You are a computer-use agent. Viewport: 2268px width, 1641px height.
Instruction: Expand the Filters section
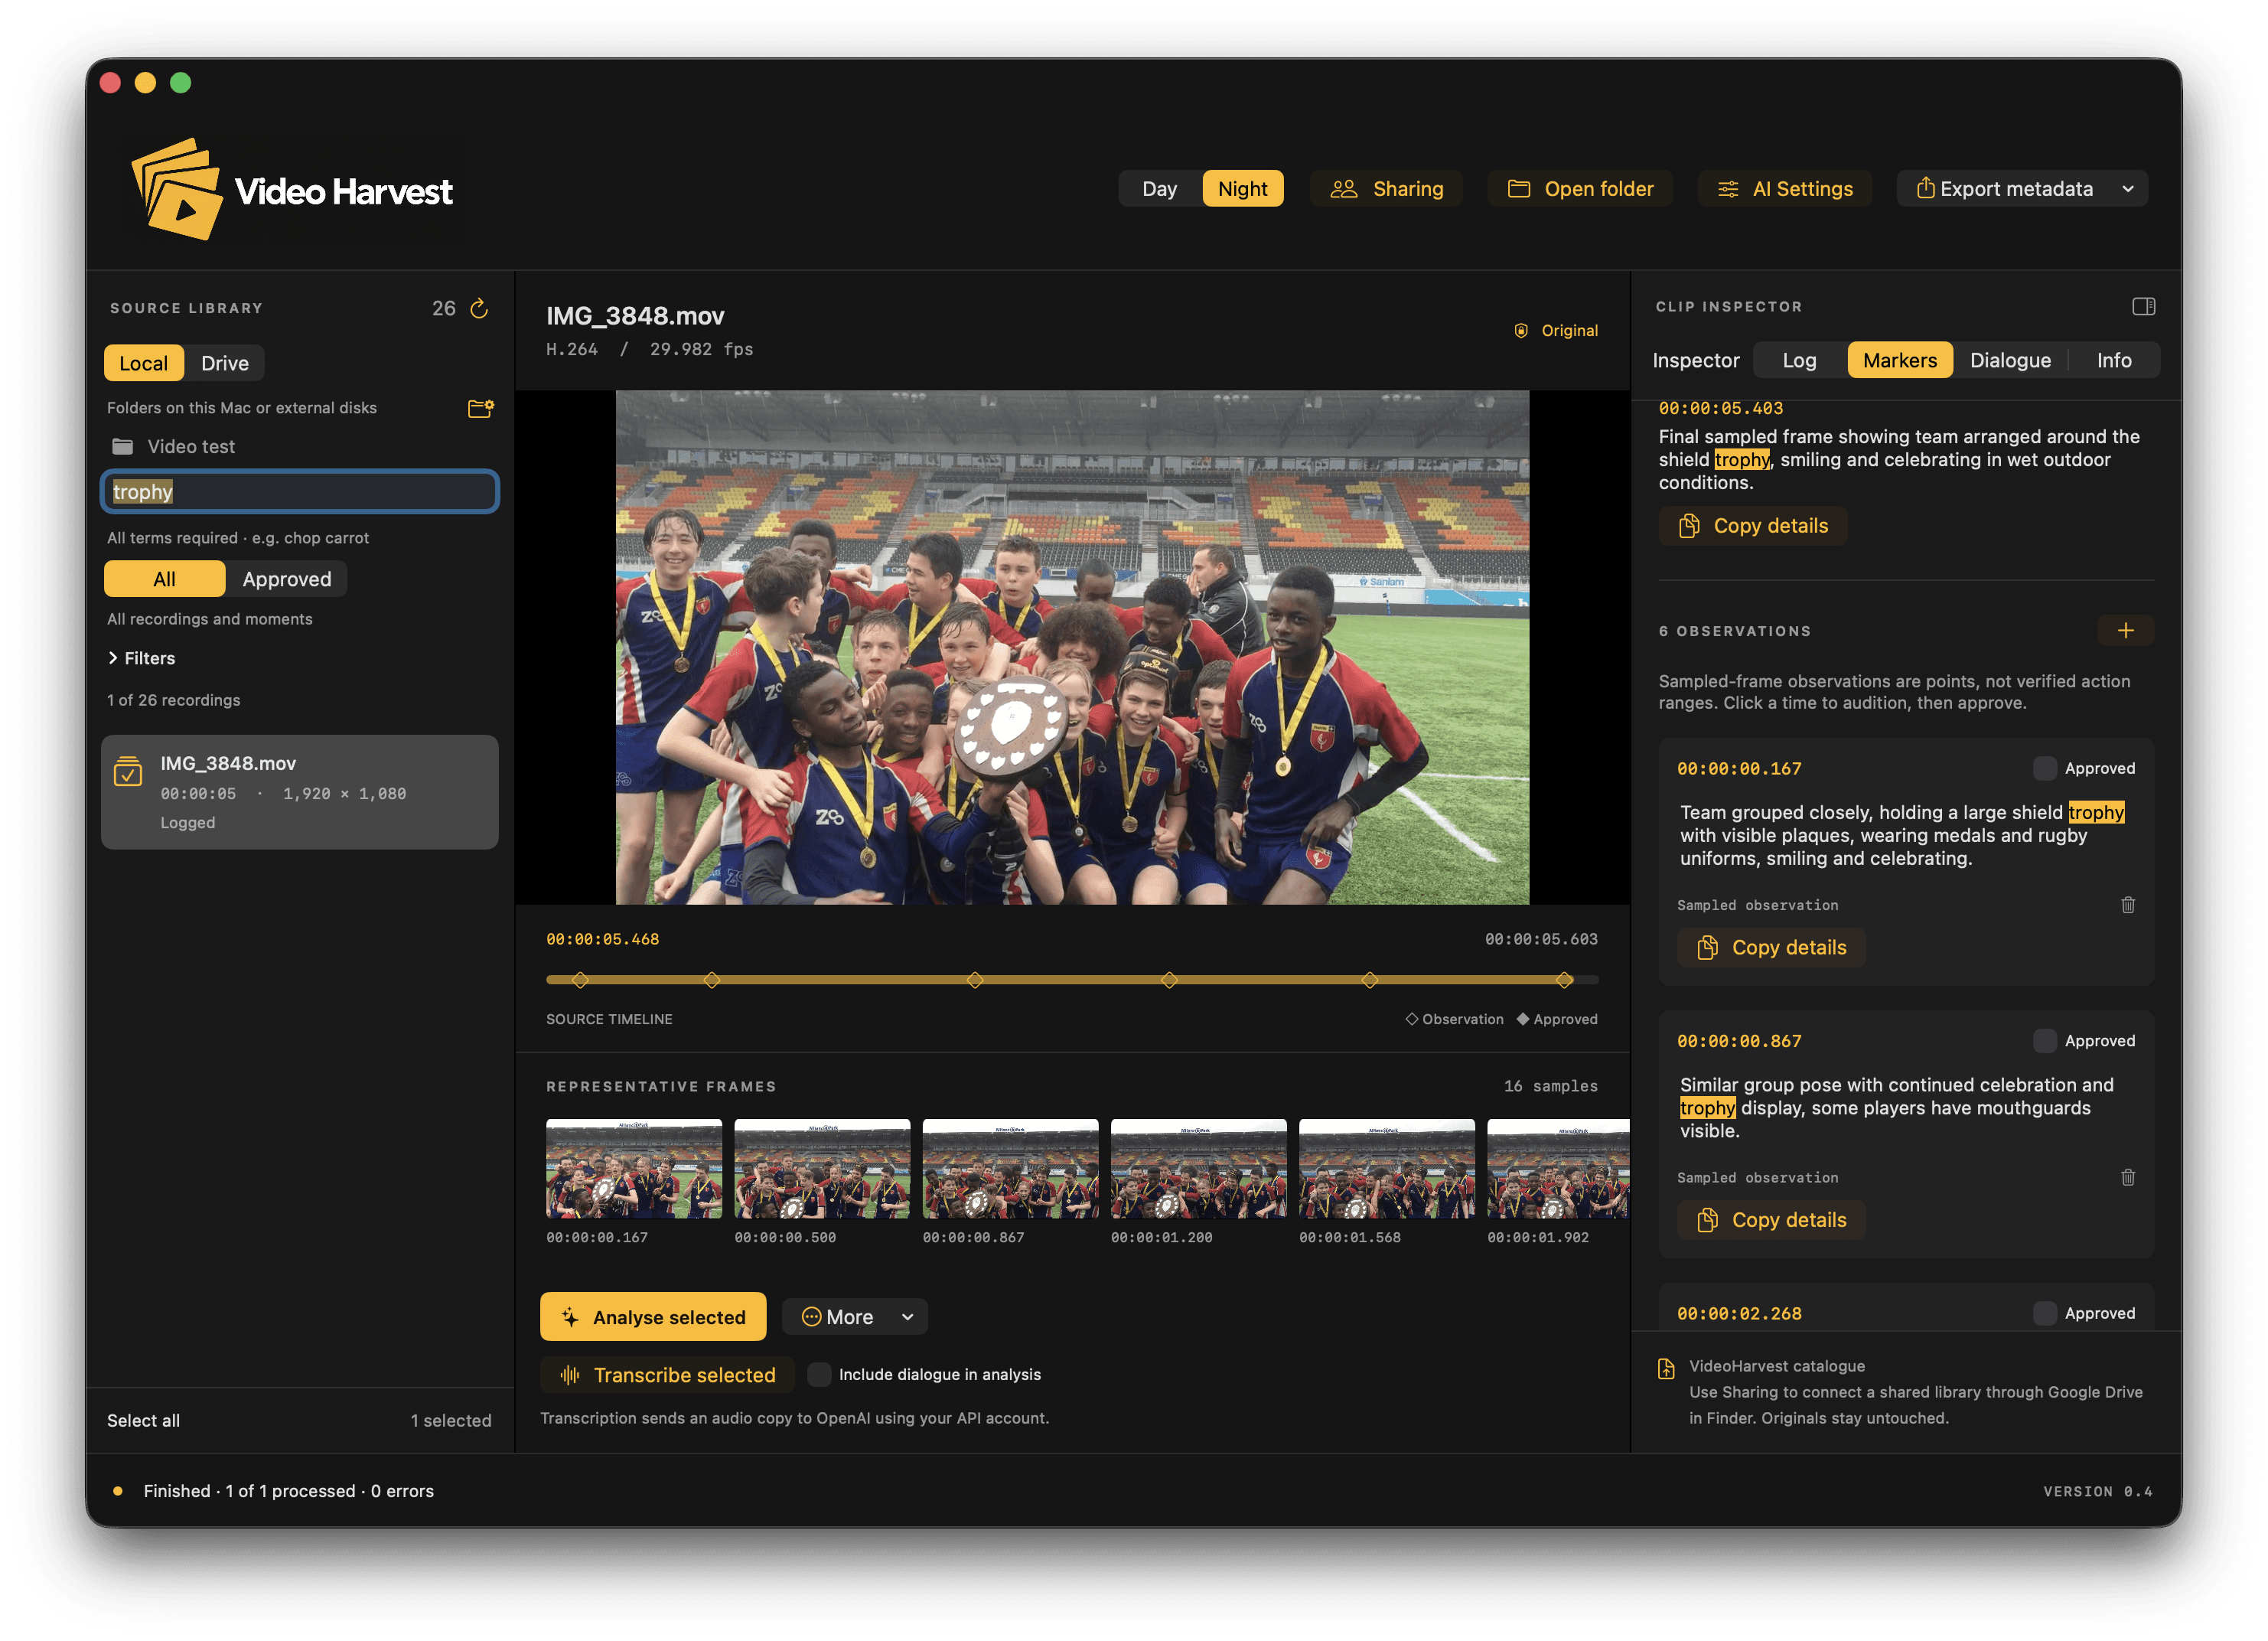(141, 658)
